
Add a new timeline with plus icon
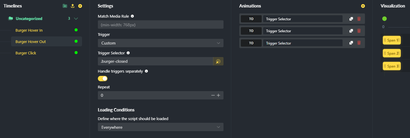[x=80, y=6]
